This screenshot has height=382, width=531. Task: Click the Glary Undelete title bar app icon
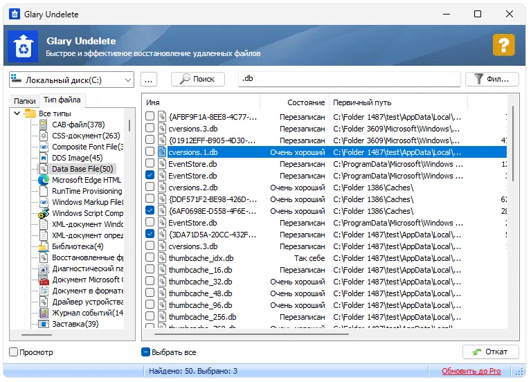15,15
